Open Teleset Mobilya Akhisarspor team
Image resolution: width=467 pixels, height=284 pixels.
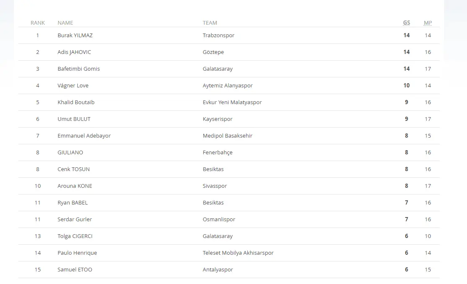(238, 253)
